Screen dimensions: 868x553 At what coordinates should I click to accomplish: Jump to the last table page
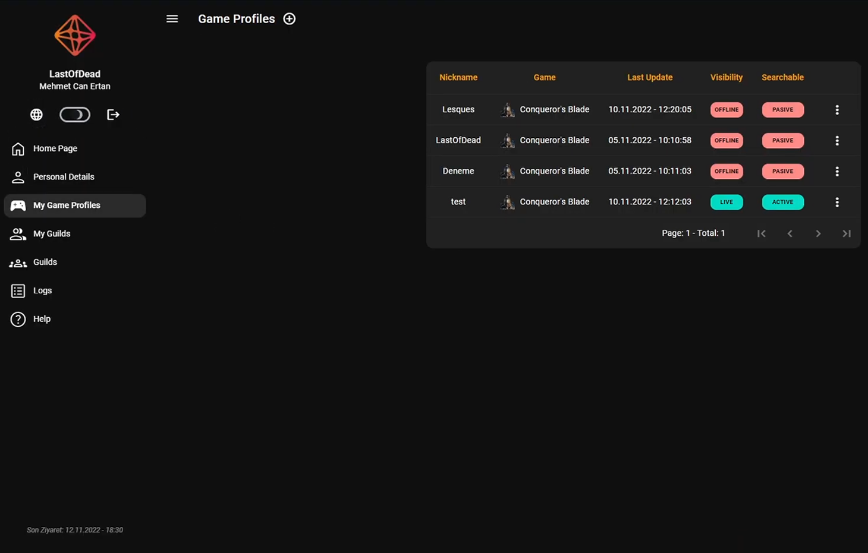click(847, 233)
